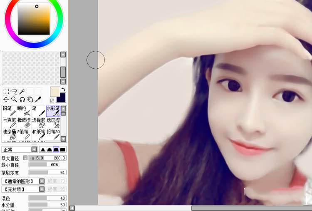
Task: Choose the 铅笔30 pencil preset
Action: point(53,134)
